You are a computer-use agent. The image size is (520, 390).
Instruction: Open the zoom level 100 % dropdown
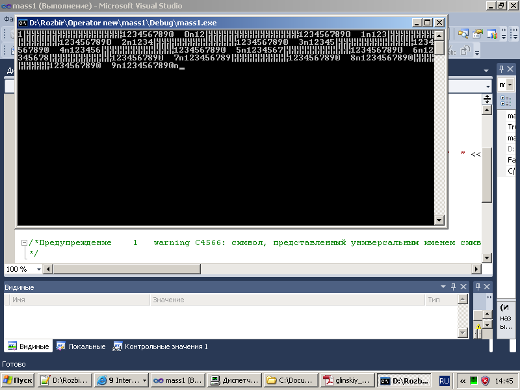point(38,269)
